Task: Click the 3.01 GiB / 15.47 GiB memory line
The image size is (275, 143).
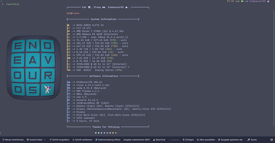Action: pos(95,58)
